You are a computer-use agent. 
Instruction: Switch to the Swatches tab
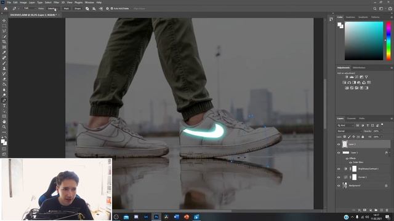click(350, 17)
